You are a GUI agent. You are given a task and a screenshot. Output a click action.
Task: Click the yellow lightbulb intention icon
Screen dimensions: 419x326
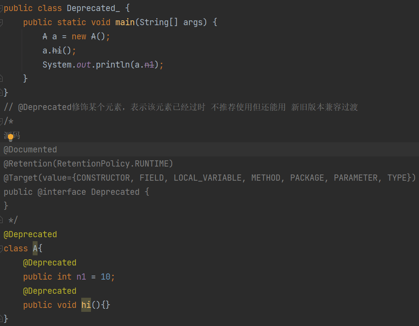click(x=11, y=137)
